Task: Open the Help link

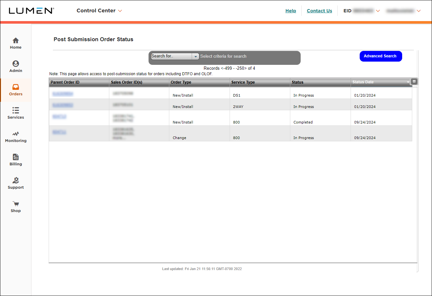Action: click(x=291, y=11)
